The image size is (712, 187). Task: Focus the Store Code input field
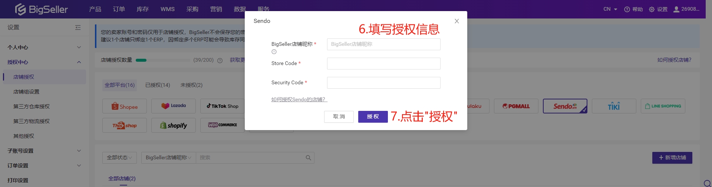click(384, 64)
